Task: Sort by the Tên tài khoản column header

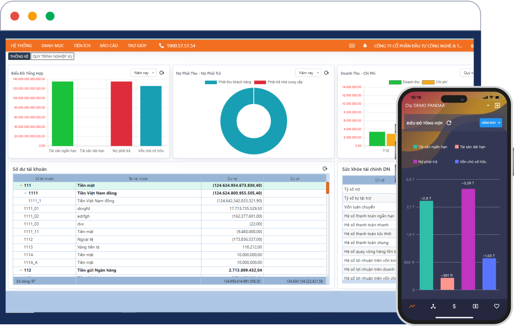Action: coord(138,178)
